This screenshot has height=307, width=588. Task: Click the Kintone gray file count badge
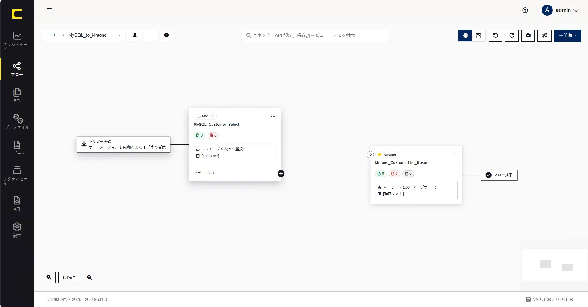click(408, 174)
